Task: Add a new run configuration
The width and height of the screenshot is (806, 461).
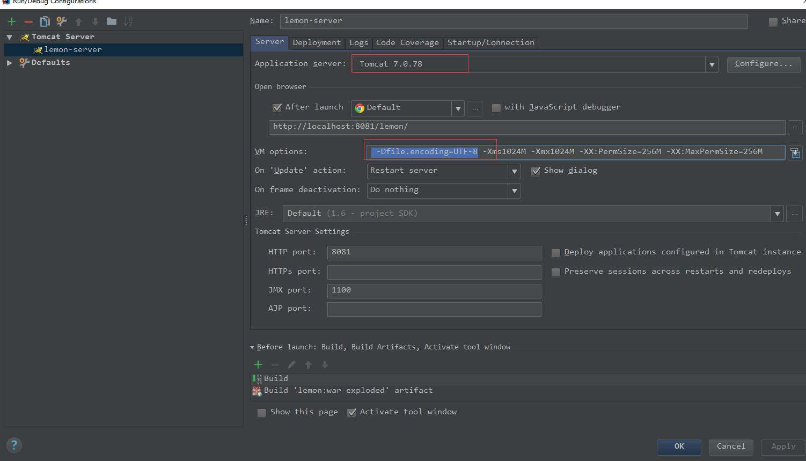Action: (11, 21)
